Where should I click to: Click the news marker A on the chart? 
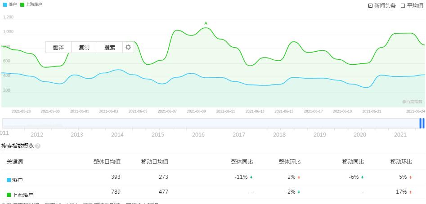206,23
